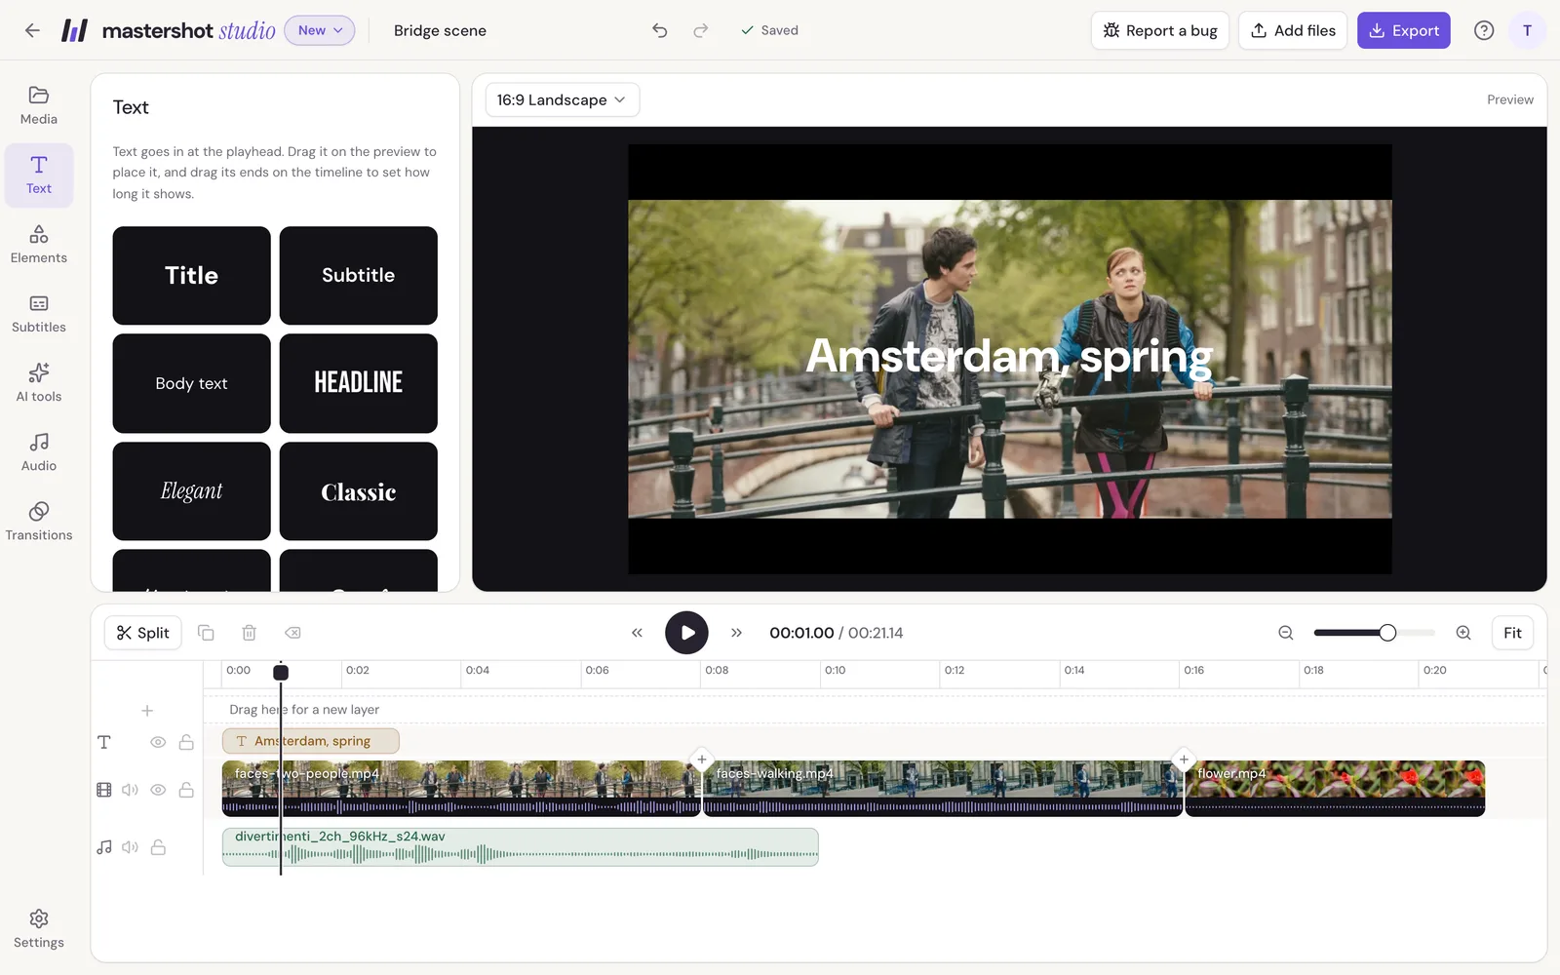Open the help question mark icon
This screenshot has height=975, width=1560.
click(x=1484, y=30)
